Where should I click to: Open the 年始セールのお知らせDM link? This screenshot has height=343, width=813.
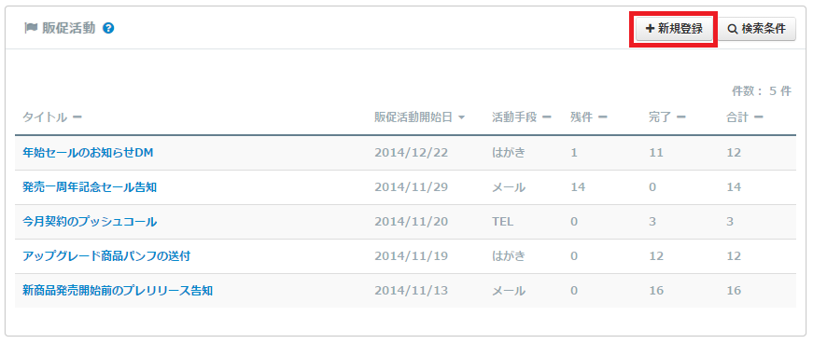pyautogui.click(x=88, y=153)
